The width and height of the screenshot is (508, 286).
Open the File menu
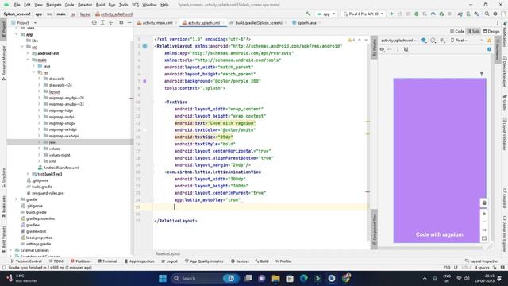click(17, 5)
